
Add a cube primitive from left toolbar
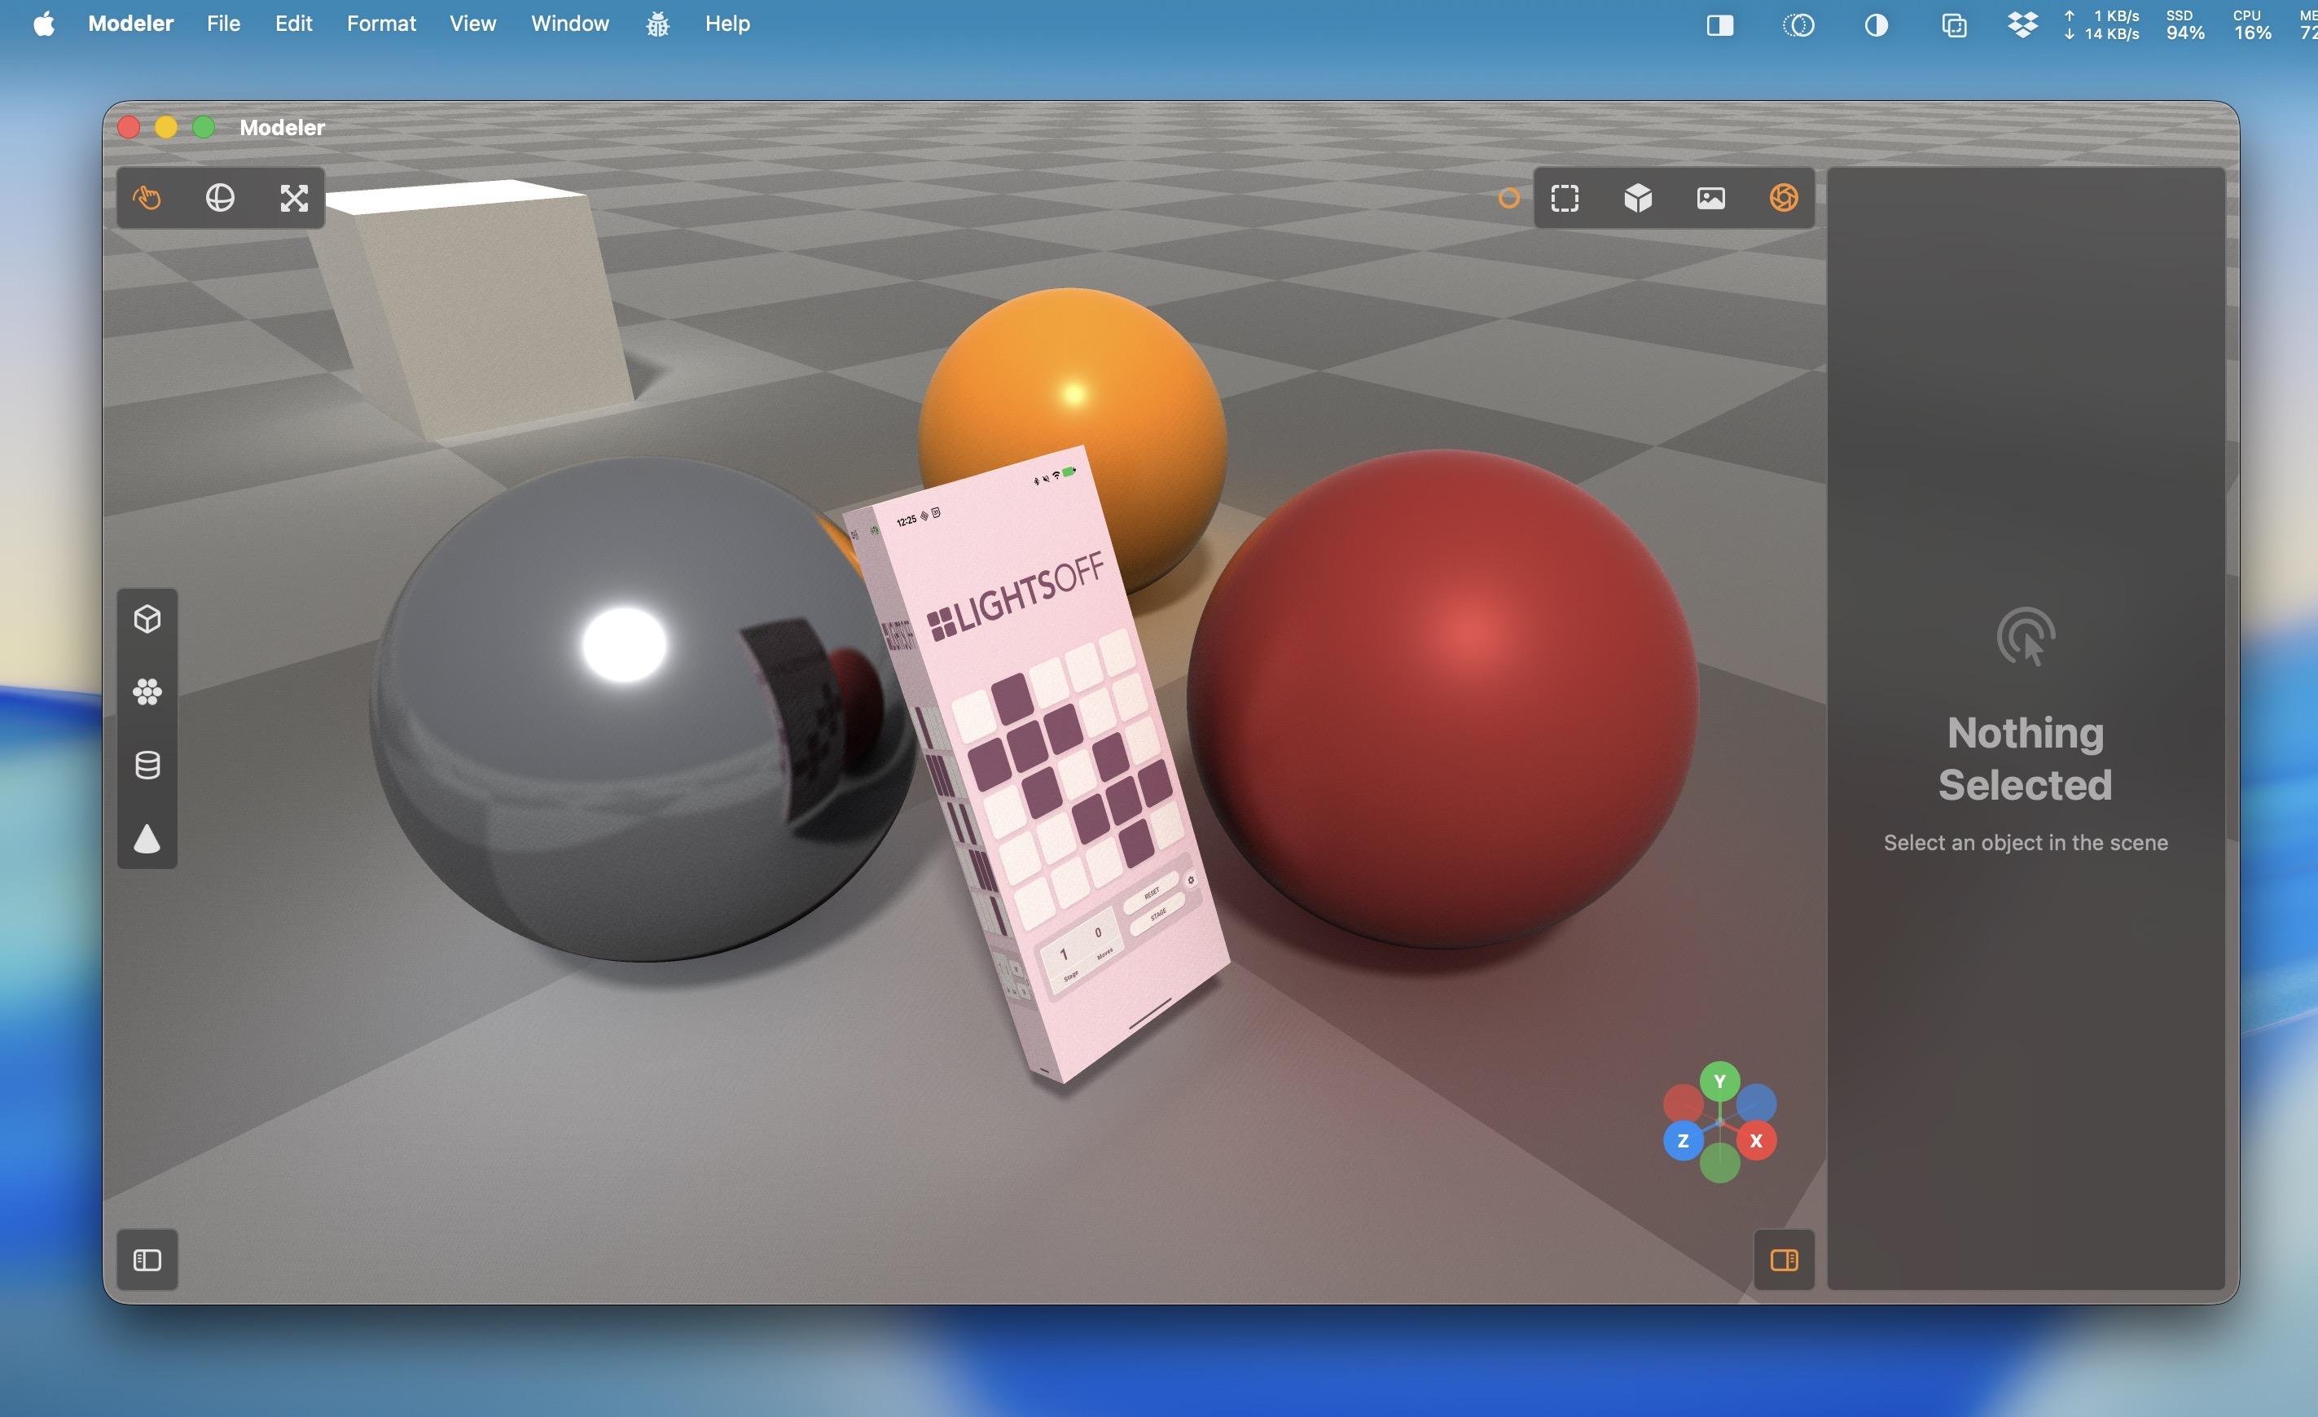click(x=147, y=618)
